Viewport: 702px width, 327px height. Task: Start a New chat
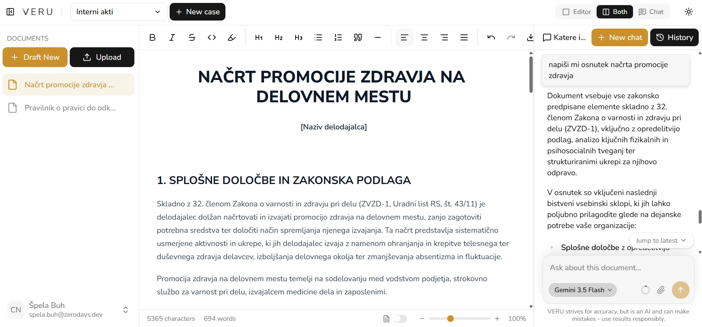point(620,37)
